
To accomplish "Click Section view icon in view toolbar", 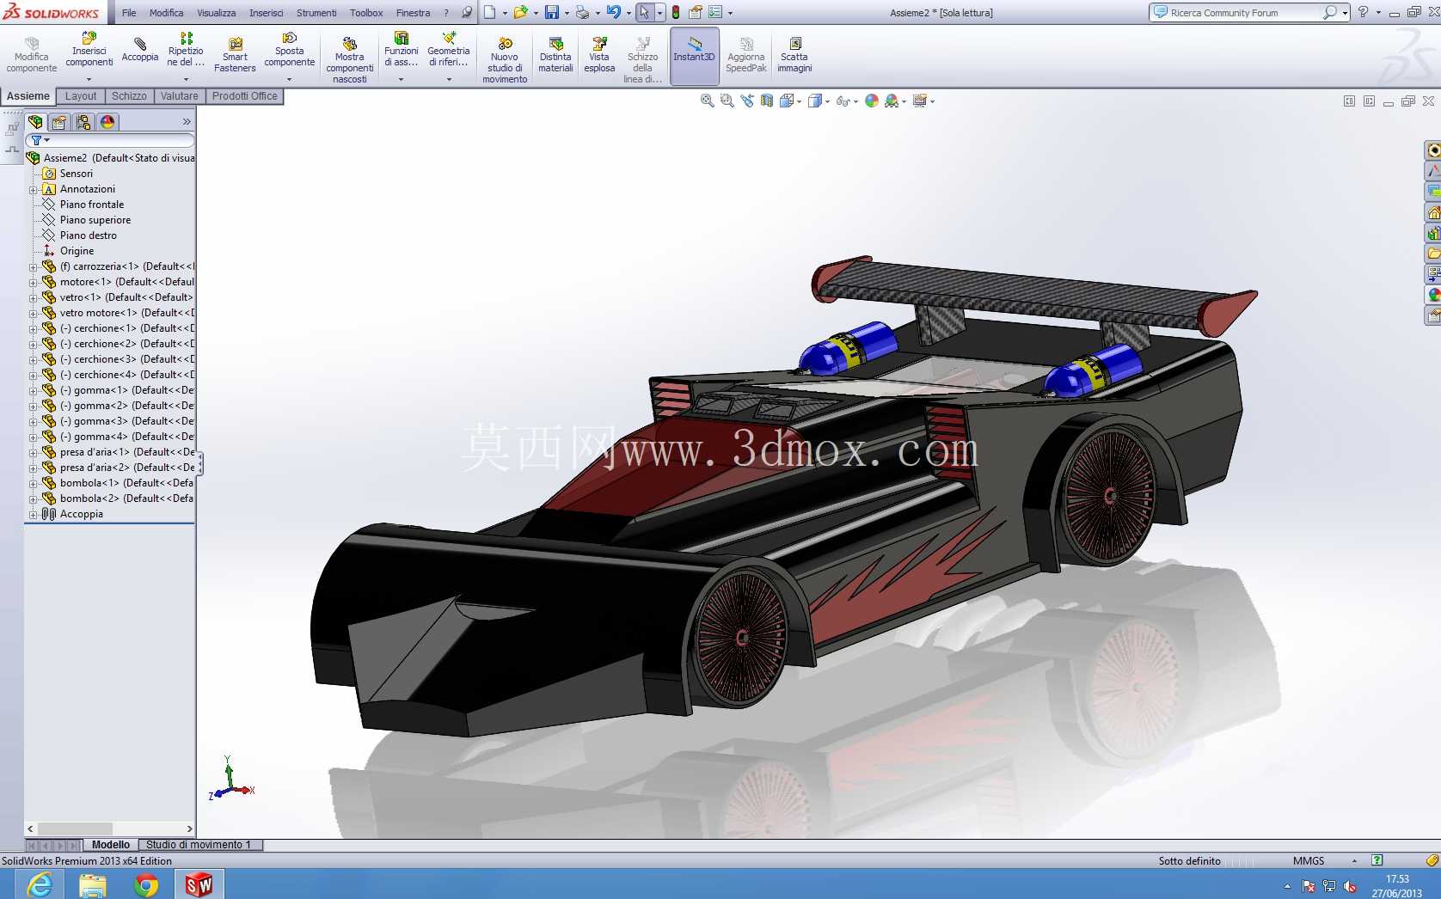I will point(766,101).
